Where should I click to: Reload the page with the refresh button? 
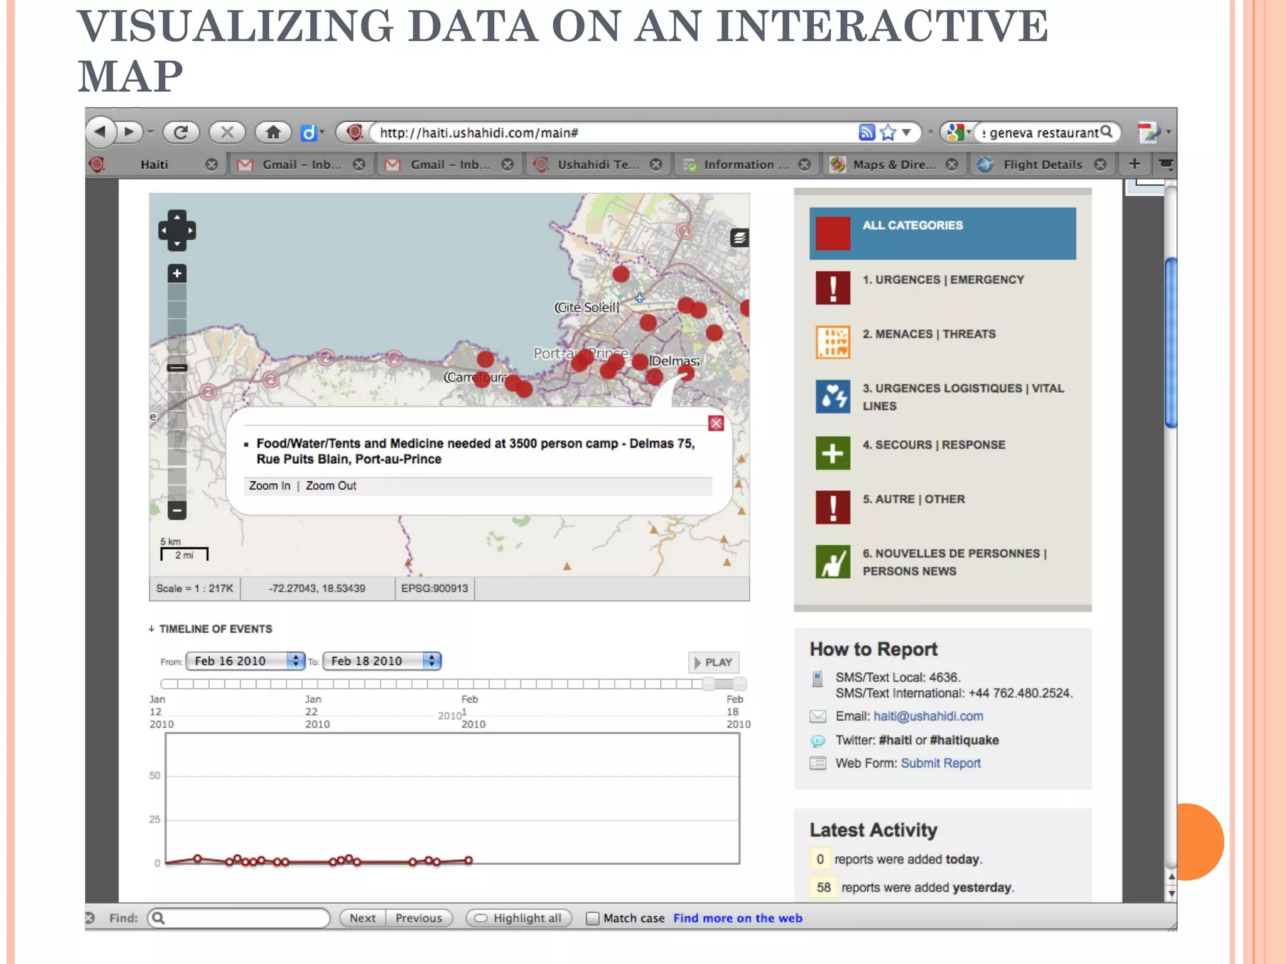(x=181, y=132)
